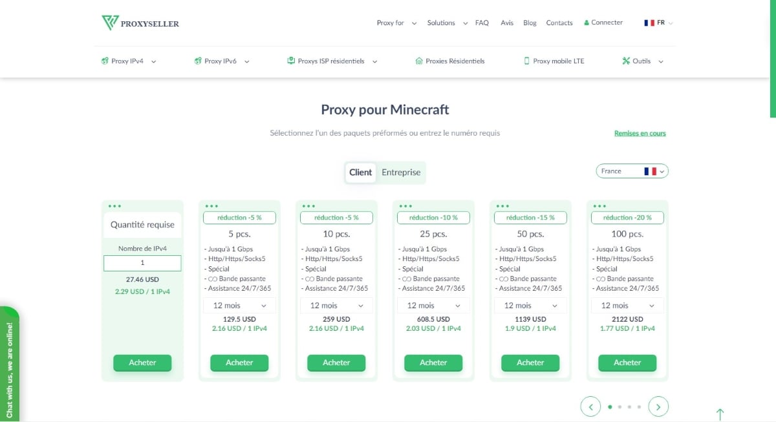Screen dimensions: 776x422
Task: Go to previous carousel slide arrow
Action: tap(590, 406)
